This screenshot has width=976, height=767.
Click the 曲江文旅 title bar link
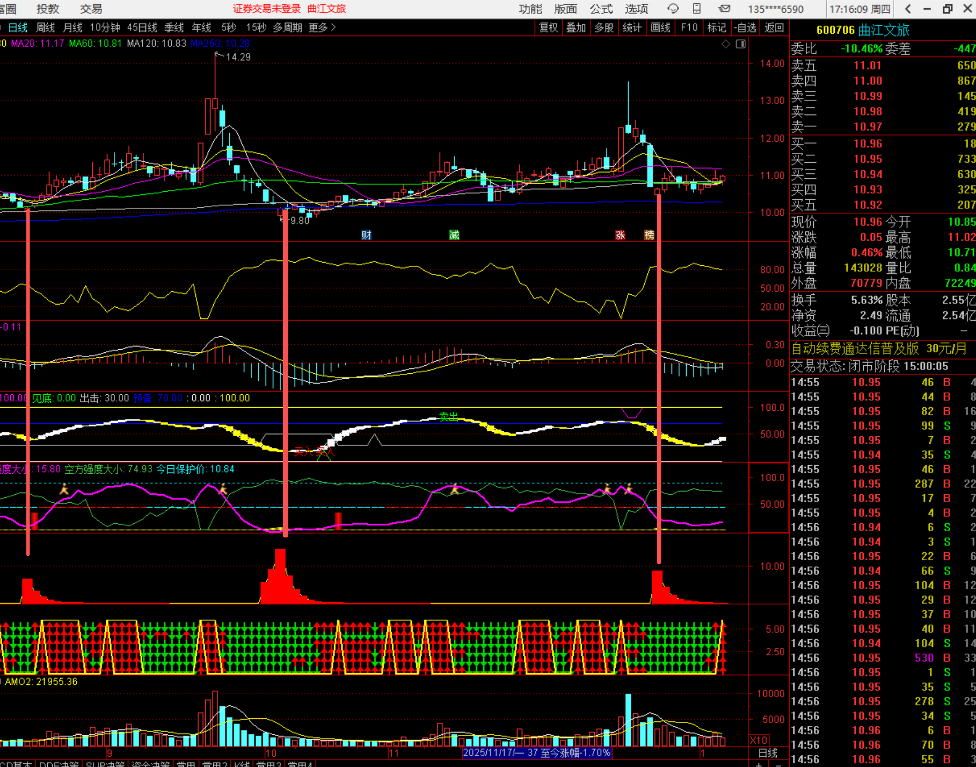pyautogui.click(x=326, y=9)
